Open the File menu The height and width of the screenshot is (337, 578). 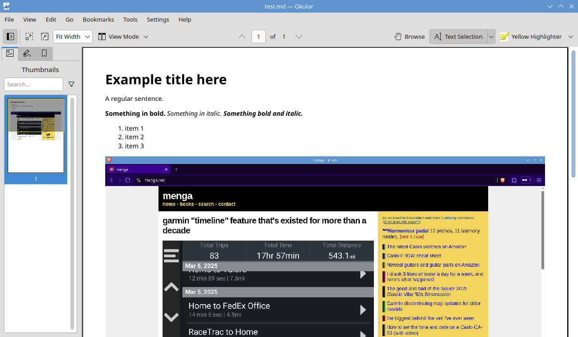pyautogui.click(x=9, y=19)
